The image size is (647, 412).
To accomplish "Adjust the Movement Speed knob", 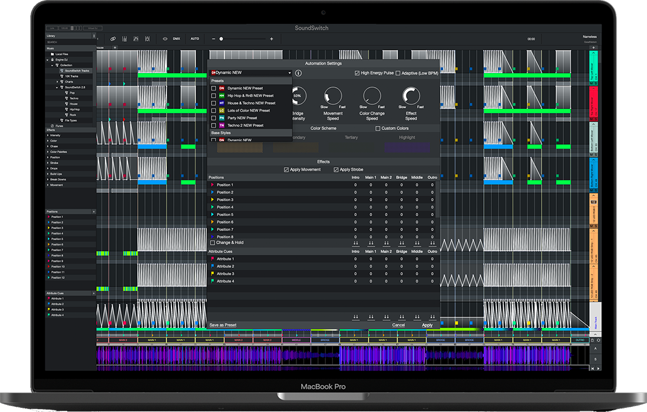I will [x=332, y=95].
